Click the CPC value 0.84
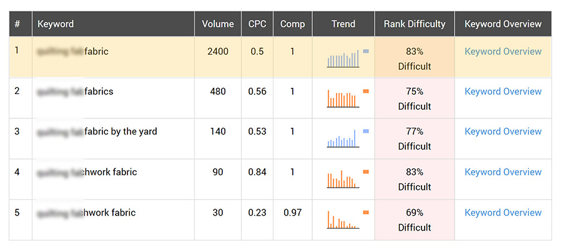 [x=257, y=172]
